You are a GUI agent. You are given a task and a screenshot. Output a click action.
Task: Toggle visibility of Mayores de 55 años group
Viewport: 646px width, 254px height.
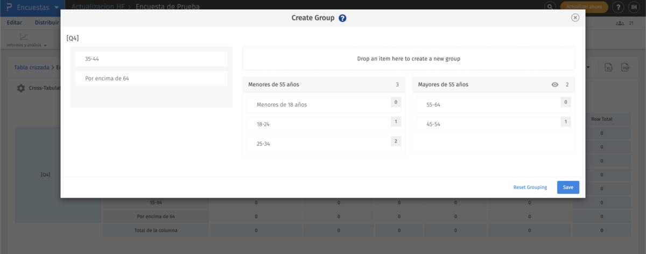(x=555, y=84)
